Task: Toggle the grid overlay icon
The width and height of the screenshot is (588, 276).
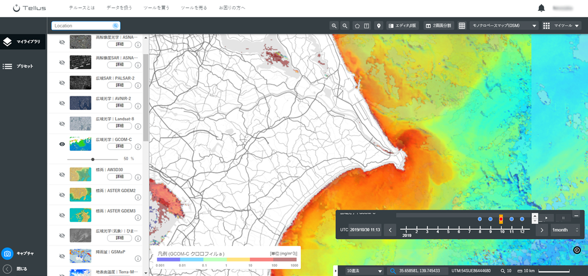Action: coord(462,26)
